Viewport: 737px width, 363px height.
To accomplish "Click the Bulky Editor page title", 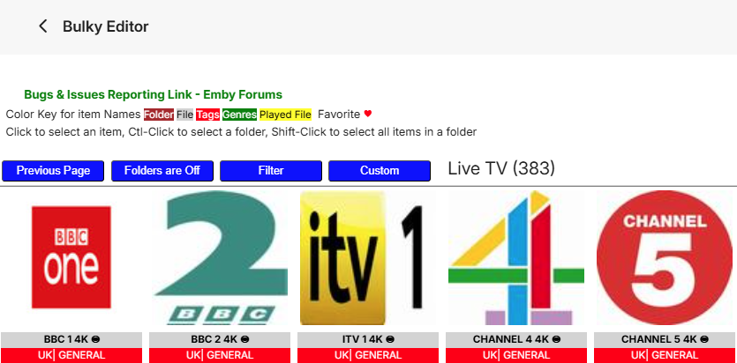I will (x=106, y=26).
